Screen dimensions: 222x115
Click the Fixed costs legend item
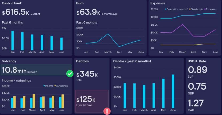(196, 9)
